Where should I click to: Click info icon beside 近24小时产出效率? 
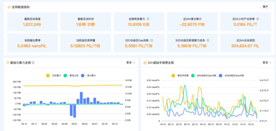pyautogui.click(x=258, y=19)
